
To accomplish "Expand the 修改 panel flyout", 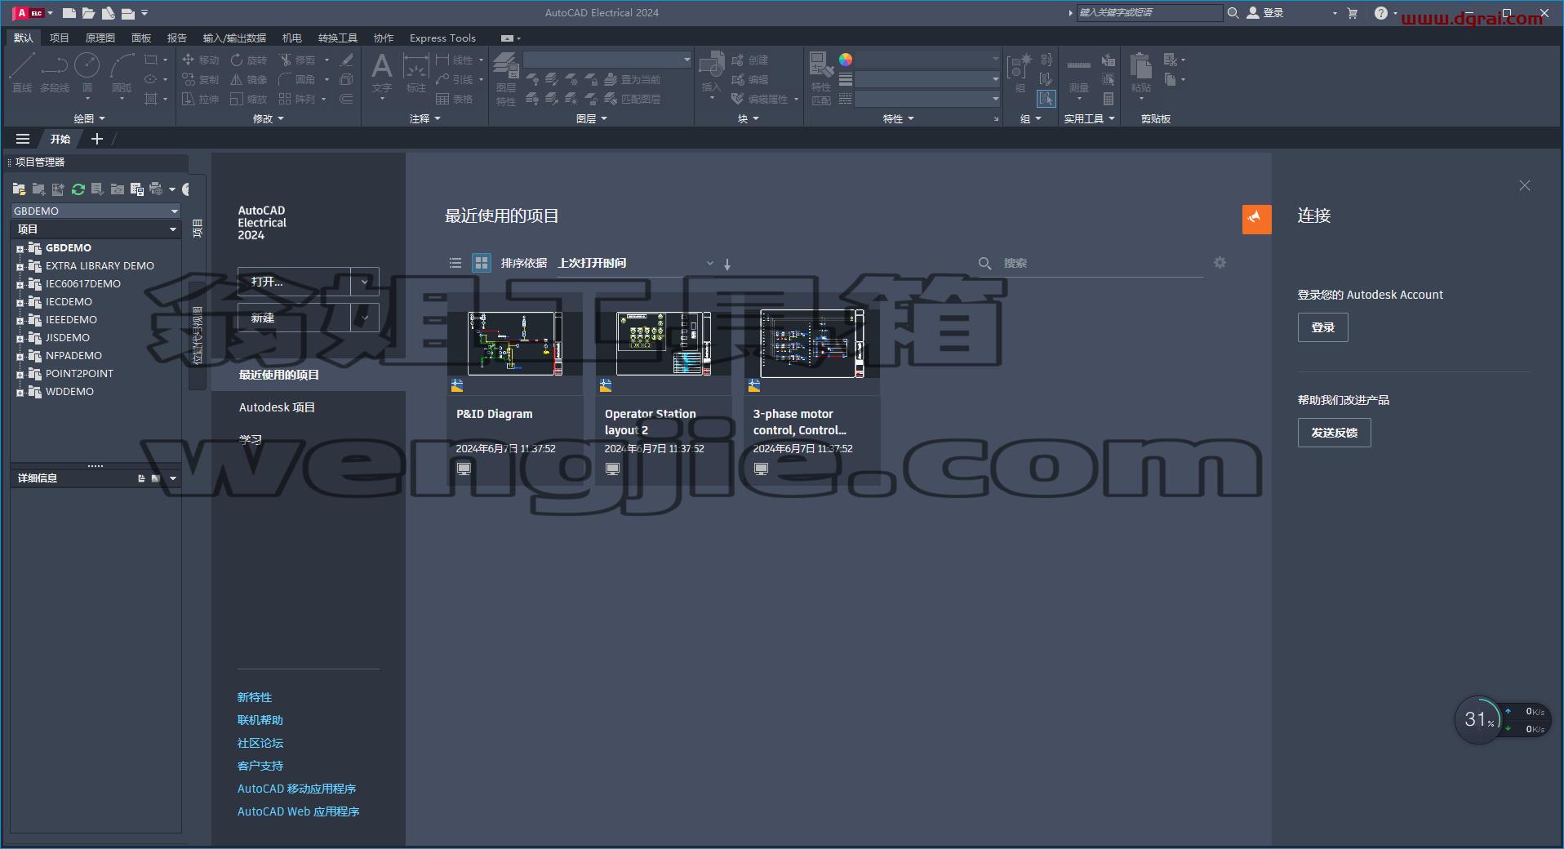I will click(x=269, y=119).
